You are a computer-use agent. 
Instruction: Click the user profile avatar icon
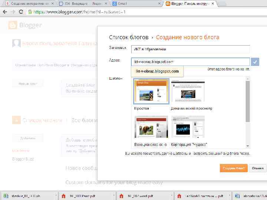[16, 43]
